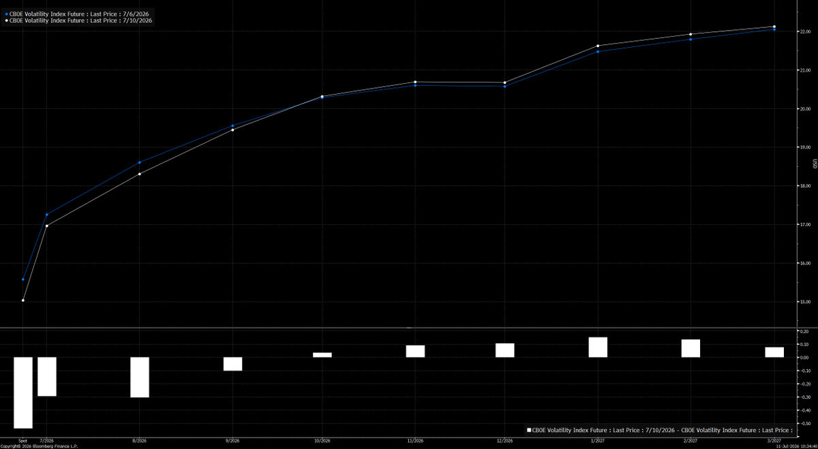Click the 3/2027 spread bar
Screen dimensions: 818x449
click(x=774, y=352)
